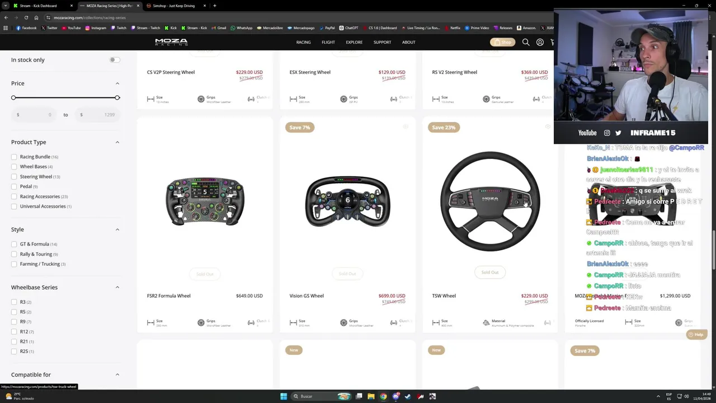This screenshot has width=716, height=403.
Task: Show hidden system tray icons
Action: click(658, 396)
